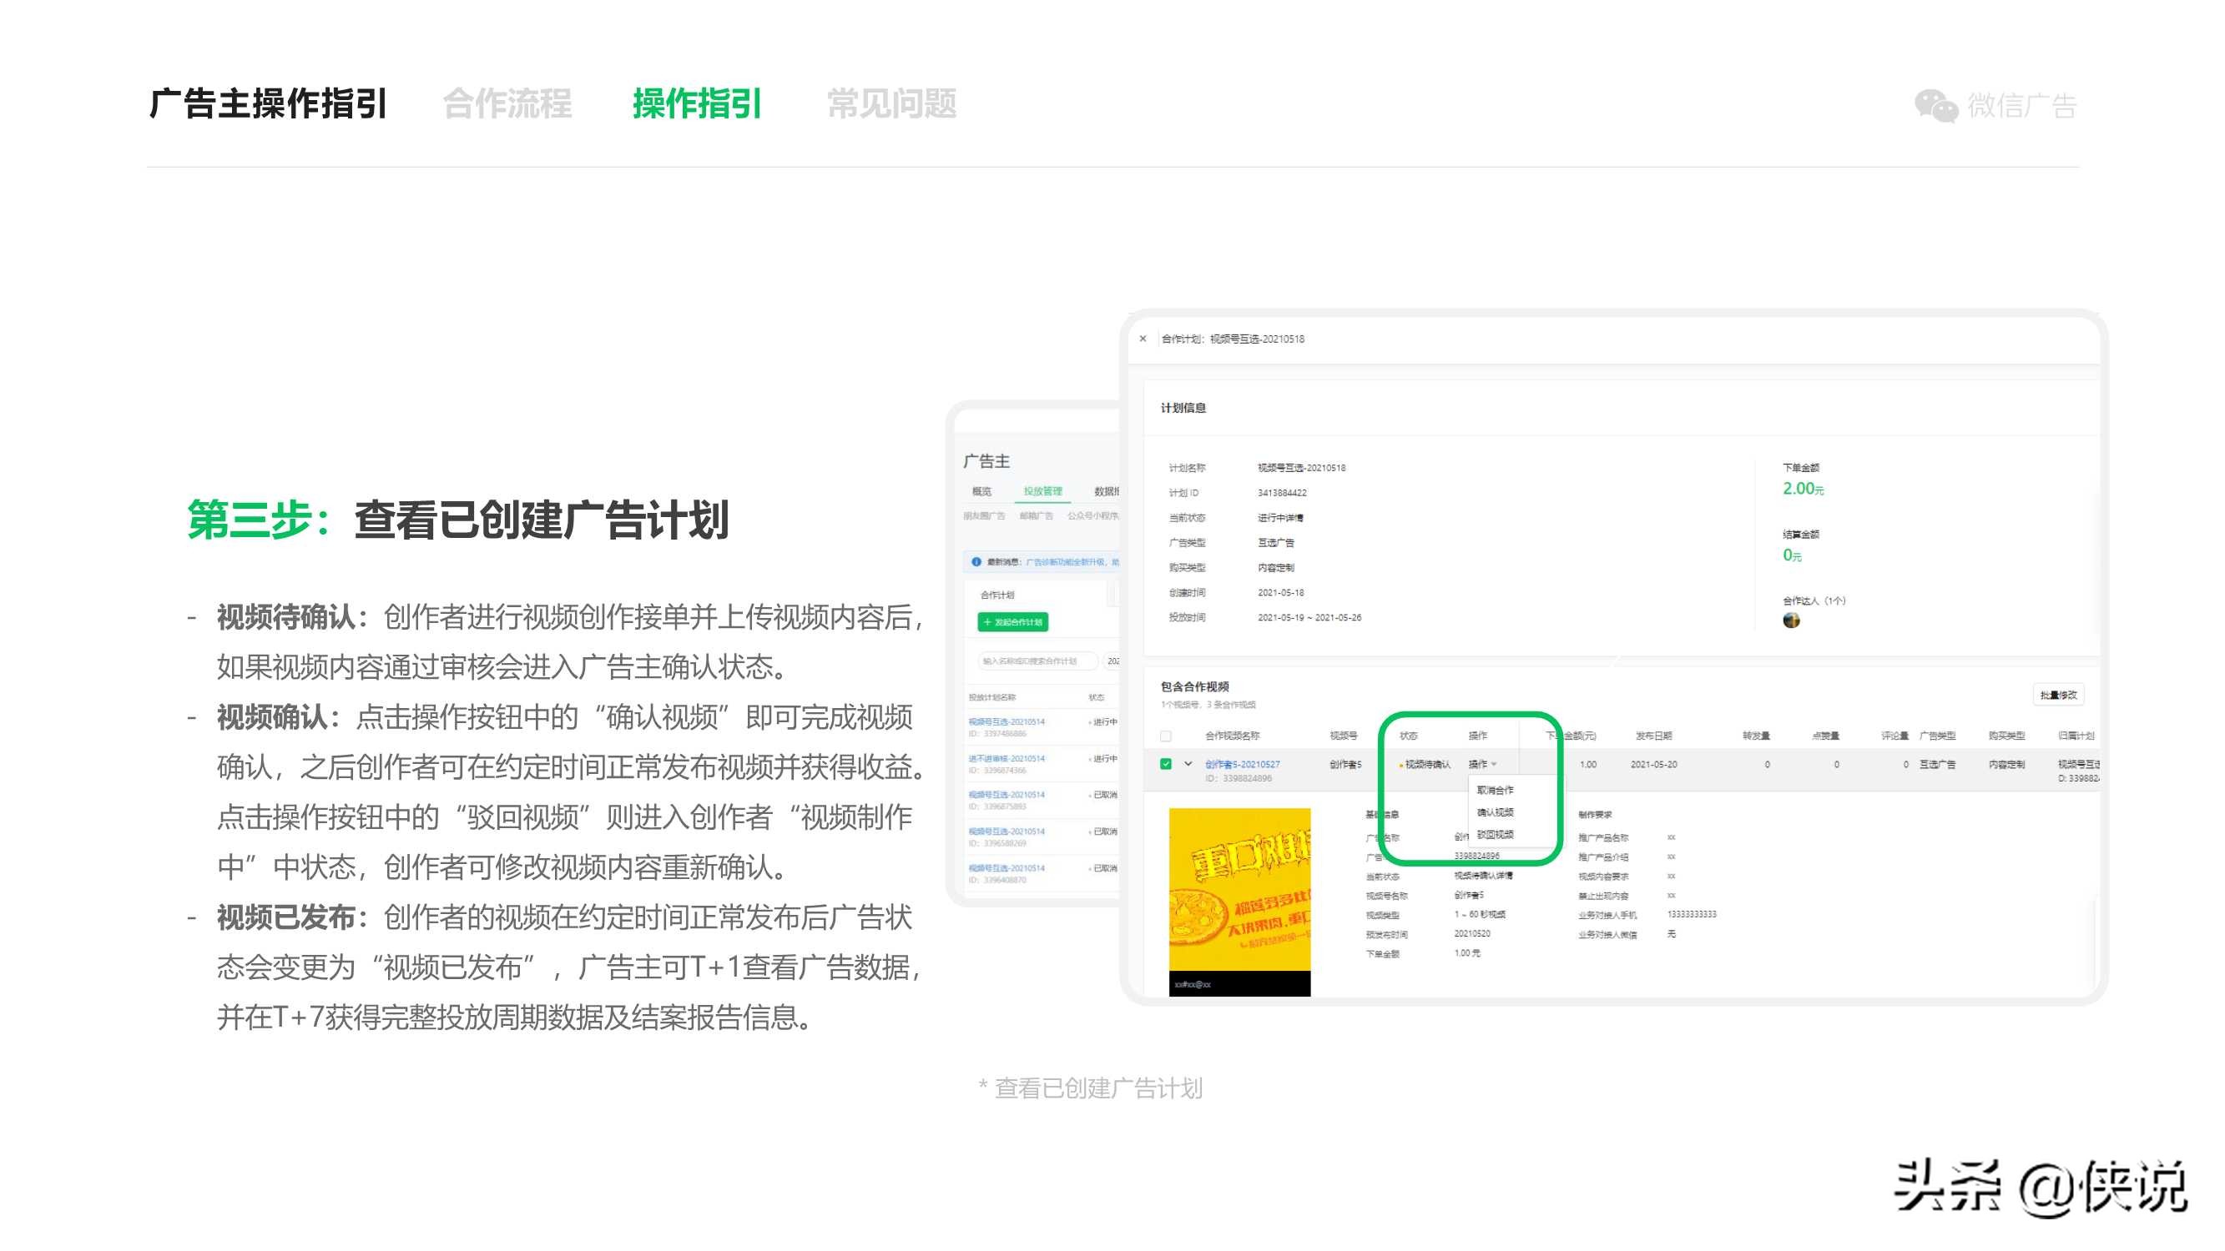Click the 详情 link after 视频待确认 in 基础信息
The height and width of the screenshot is (1251, 2225).
[1504, 876]
